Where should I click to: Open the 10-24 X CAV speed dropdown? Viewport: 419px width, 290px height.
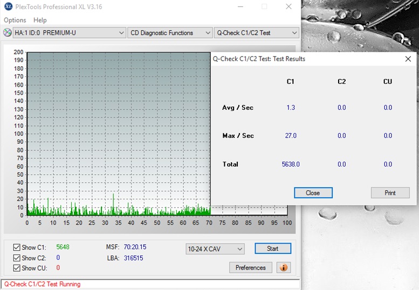click(215, 249)
